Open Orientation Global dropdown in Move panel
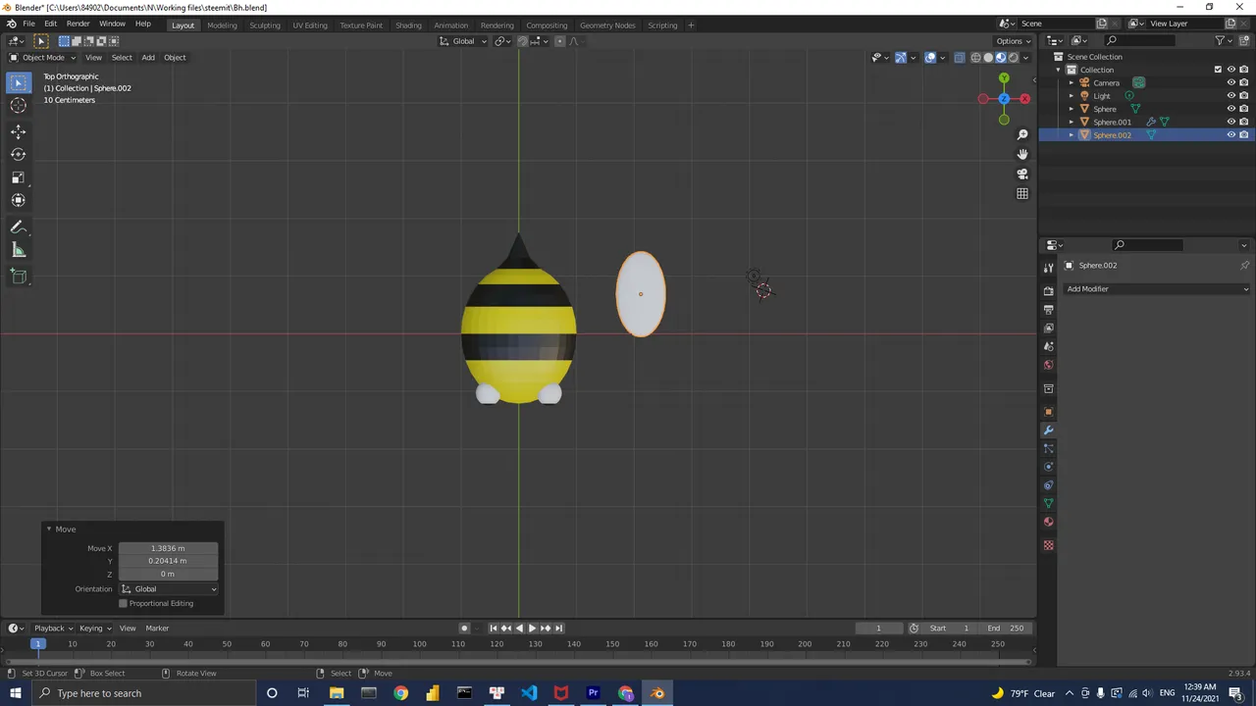1256x706 pixels. pos(169,589)
